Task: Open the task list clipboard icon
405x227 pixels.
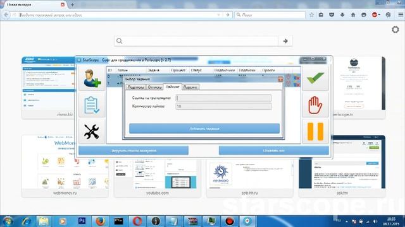Action: click(92, 105)
